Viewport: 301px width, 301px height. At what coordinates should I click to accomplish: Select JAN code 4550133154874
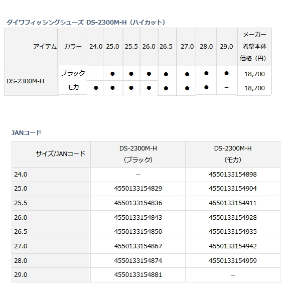coord(138,261)
